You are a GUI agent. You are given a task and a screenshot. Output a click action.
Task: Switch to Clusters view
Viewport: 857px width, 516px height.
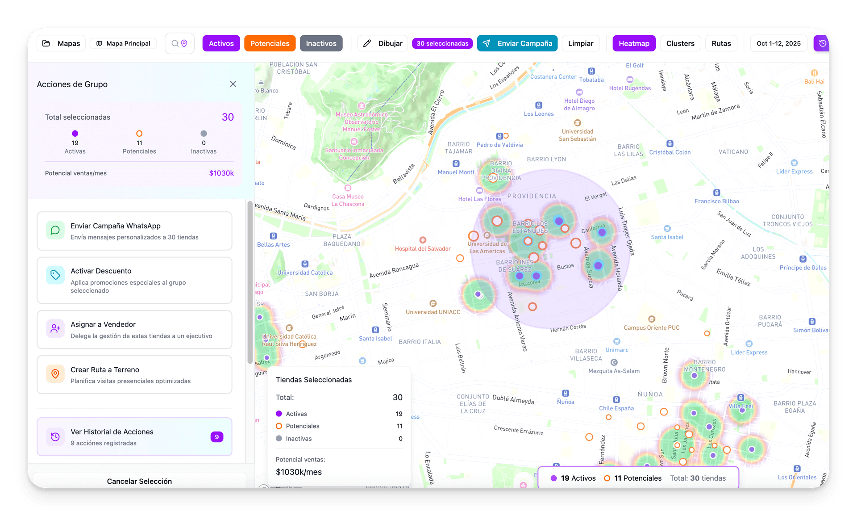tap(680, 43)
